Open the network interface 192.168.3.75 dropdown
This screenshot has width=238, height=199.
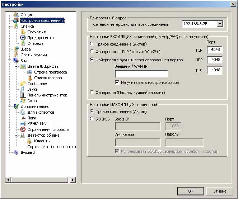pyautogui.click(x=220, y=24)
